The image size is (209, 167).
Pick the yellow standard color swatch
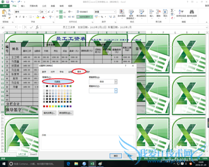click(x=53, y=106)
